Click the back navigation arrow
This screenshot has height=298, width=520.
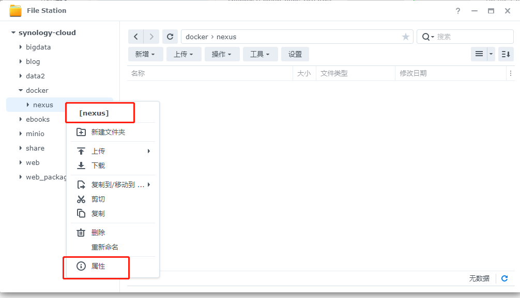point(135,36)
